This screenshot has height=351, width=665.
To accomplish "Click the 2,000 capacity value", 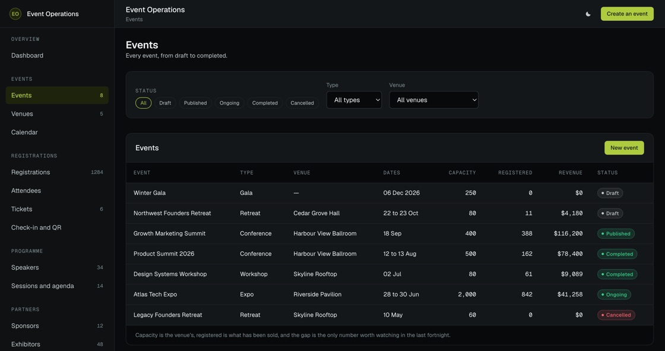I will pos(467,295).
